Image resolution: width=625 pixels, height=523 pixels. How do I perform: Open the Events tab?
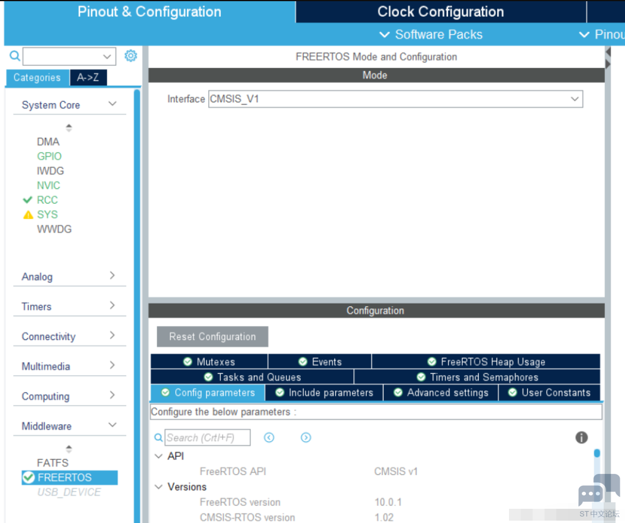(x=320, y=361)
